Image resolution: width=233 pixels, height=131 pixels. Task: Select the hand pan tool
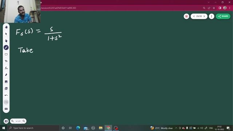[x=6, y=27]
